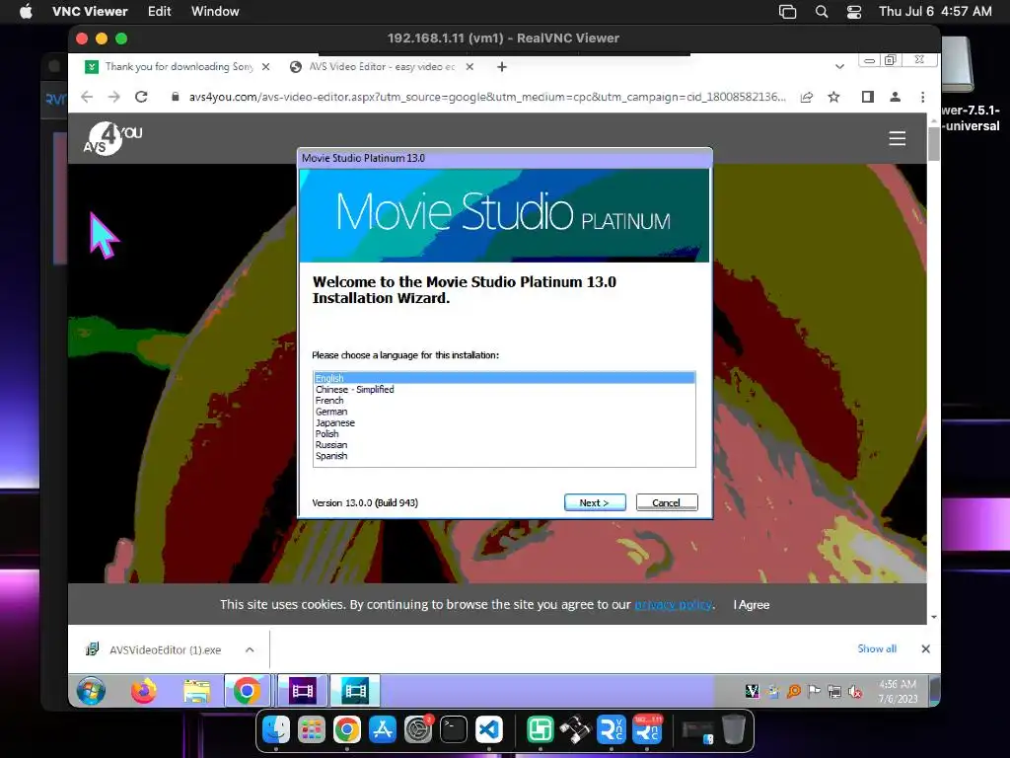Pick Japanese from the language list
Viewport: 1010px width, 758px height.
[x=504, y=422]
